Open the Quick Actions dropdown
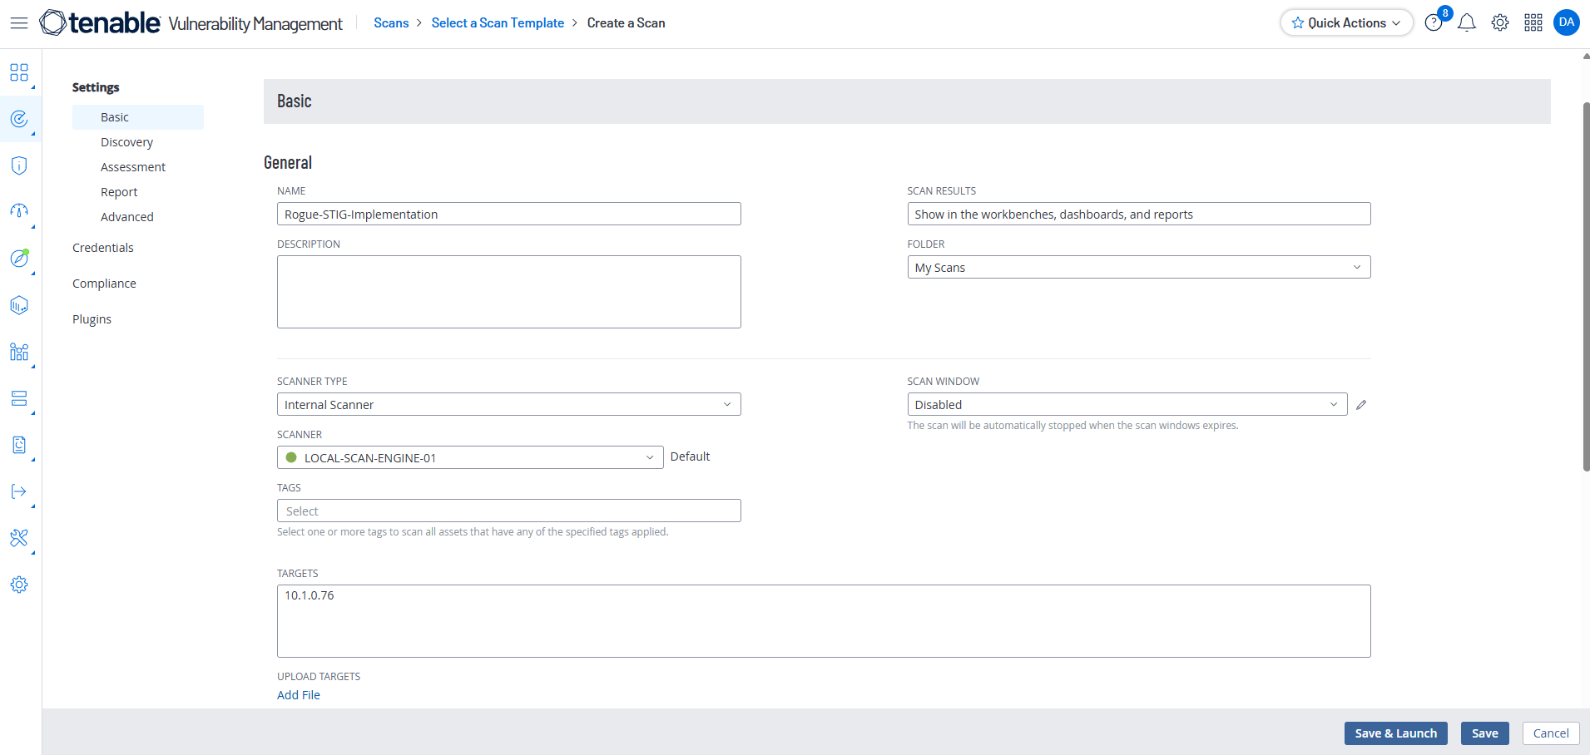This screenshot has height=755, width=1590. pyautogui.click(x=1346, y=23)
